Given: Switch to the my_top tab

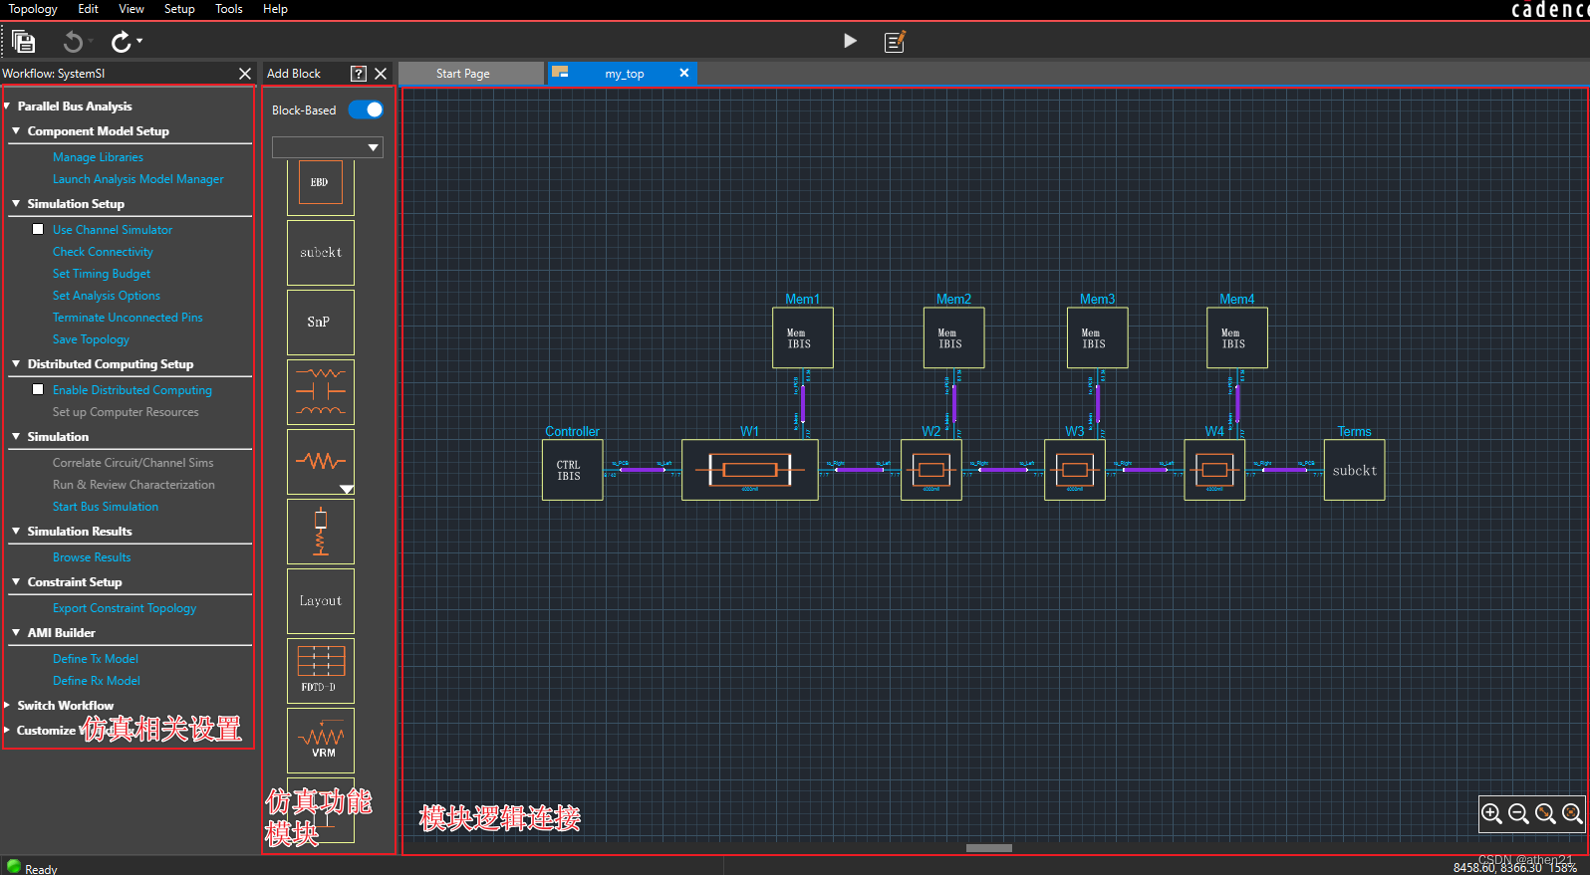Looking at the screenshot, I should pos(624,74).
